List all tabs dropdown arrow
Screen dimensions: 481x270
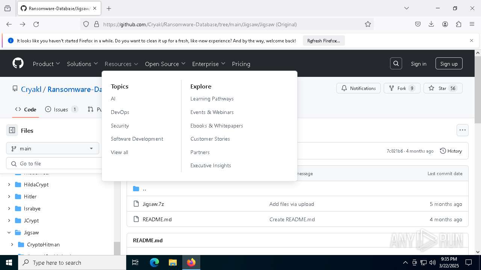[x=406, y=8]
